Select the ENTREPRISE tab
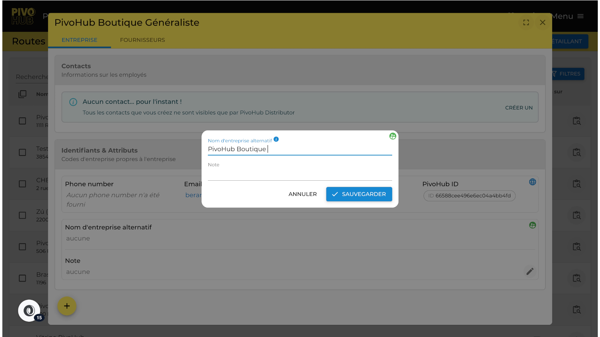The height and width of the screenshot is (337, 600). [x=79, y=40]
